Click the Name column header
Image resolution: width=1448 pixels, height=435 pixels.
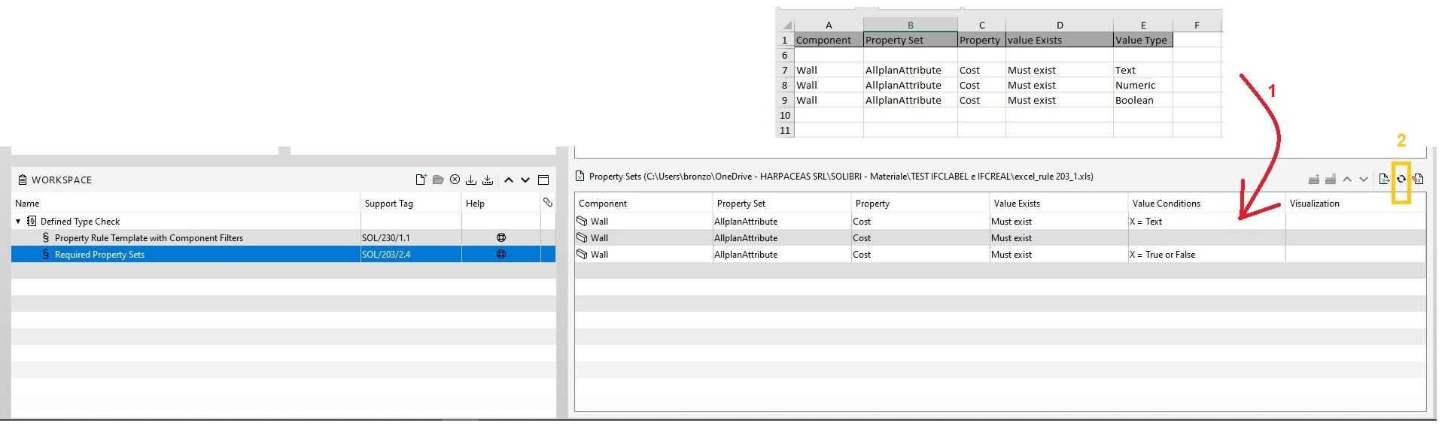pos(186,203)
